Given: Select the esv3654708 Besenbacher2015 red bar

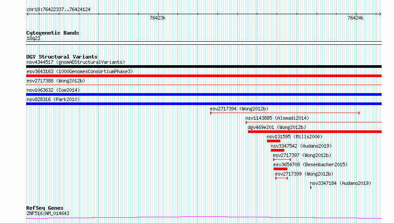Looking at the screenshot, I should coord(280,169).
